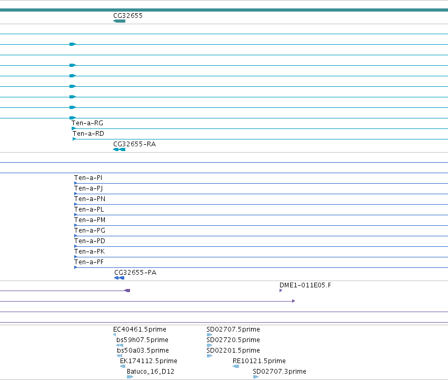448x380 pixels.
Task: Click the SD02720.5prime arrow glyph
Action: pyautogui.click(x=210, y=345)
